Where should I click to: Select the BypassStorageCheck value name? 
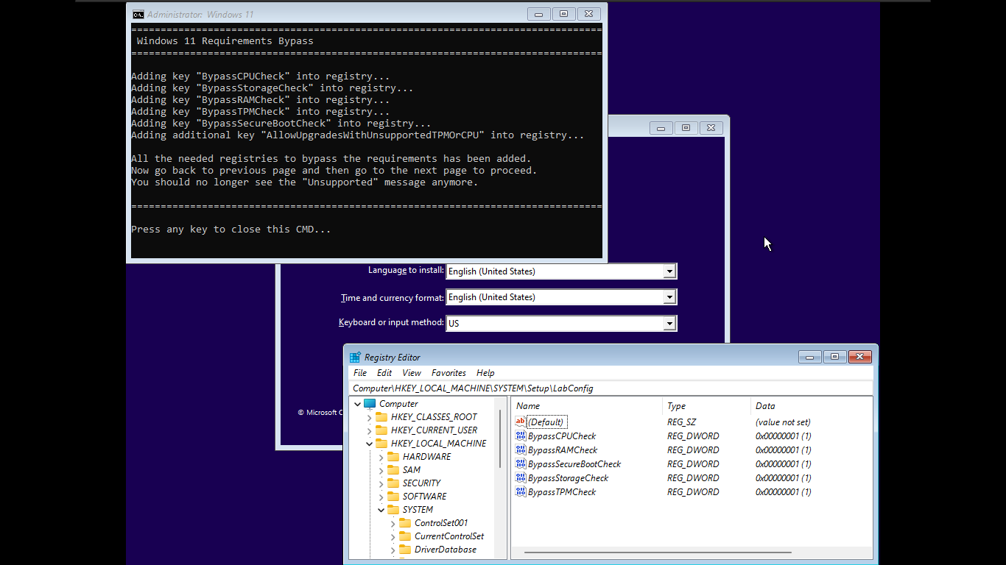(x=568, y=477)
